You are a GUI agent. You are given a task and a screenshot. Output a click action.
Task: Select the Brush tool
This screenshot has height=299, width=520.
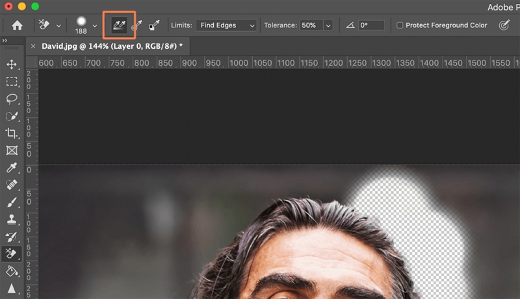[x=11, y=202]
